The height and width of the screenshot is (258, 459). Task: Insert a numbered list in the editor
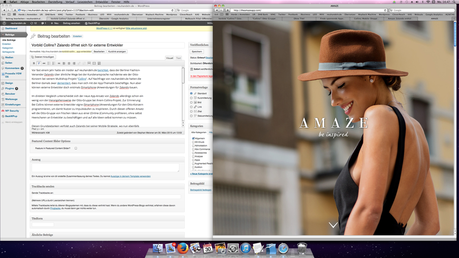tap(54, 63)
